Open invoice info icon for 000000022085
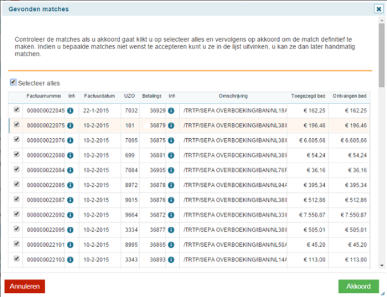387x297 pixels. pyautogui.click(x=70, y=185)
